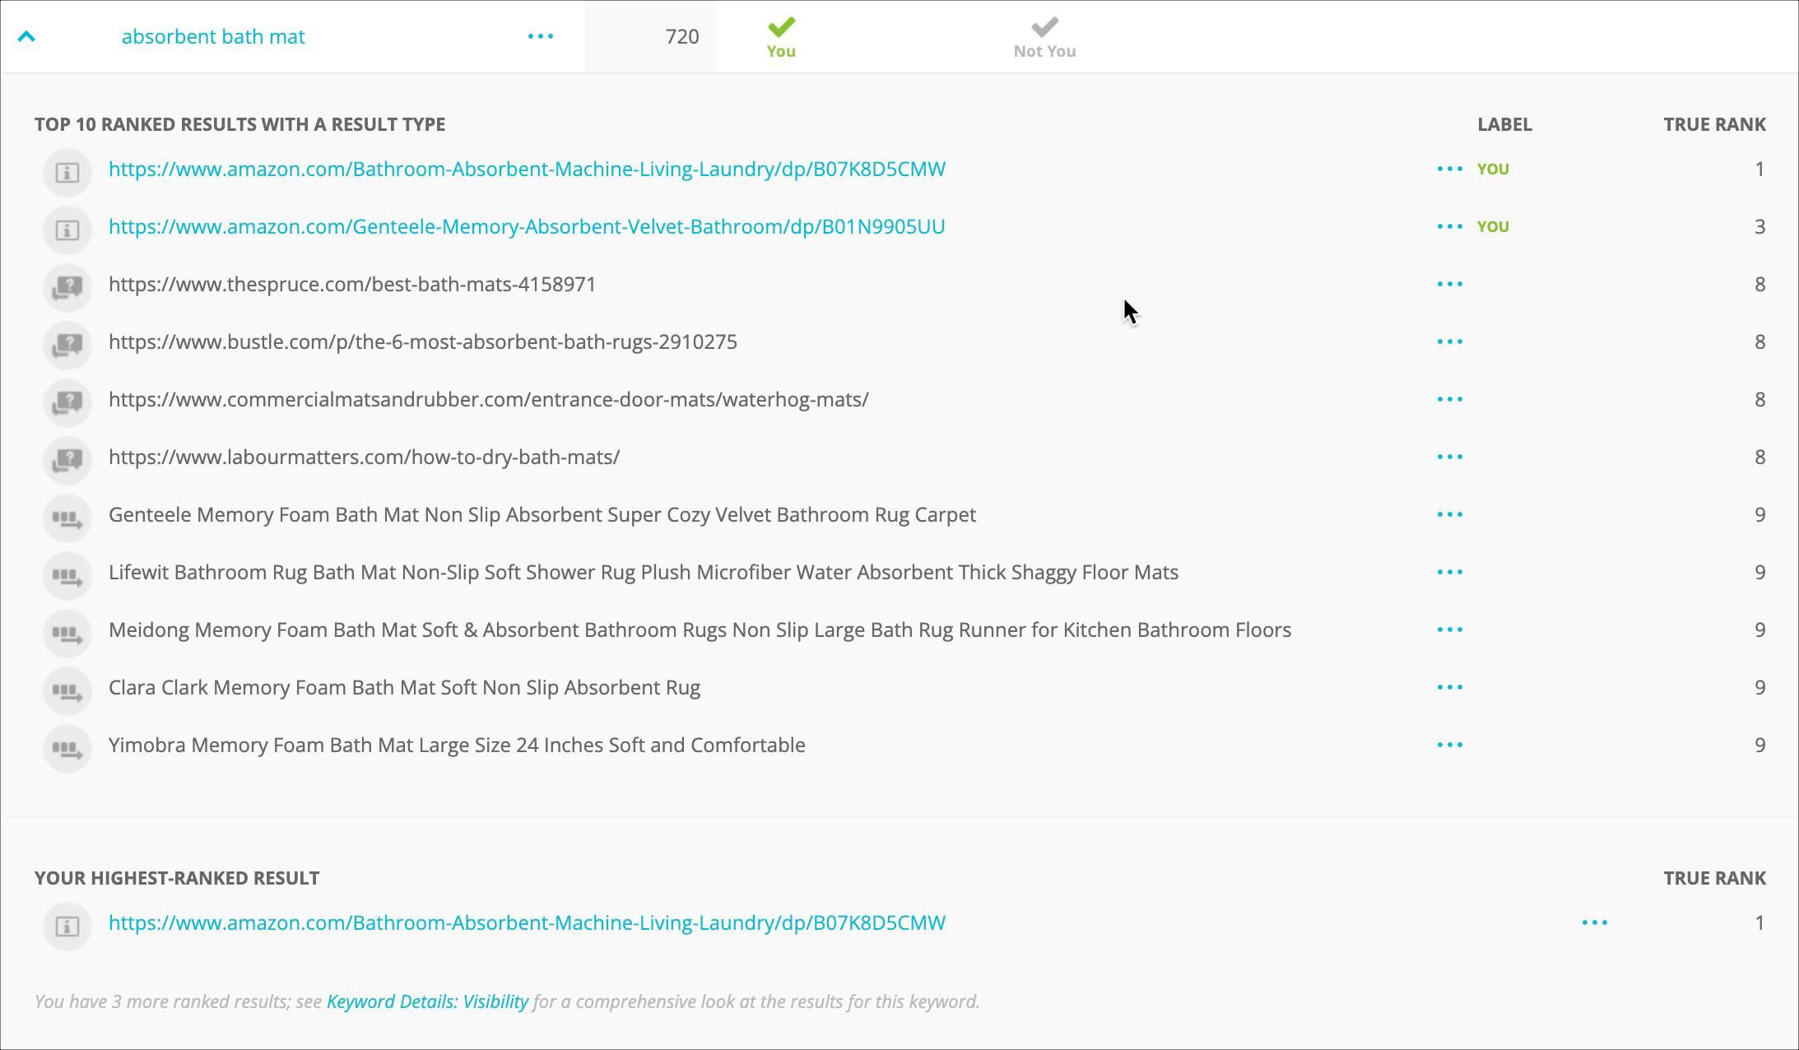Click true rank 3 for Genteele Amazon result
Image resolution: width=1799 pixels, height=1050 pixels.
coord(1759,226)
